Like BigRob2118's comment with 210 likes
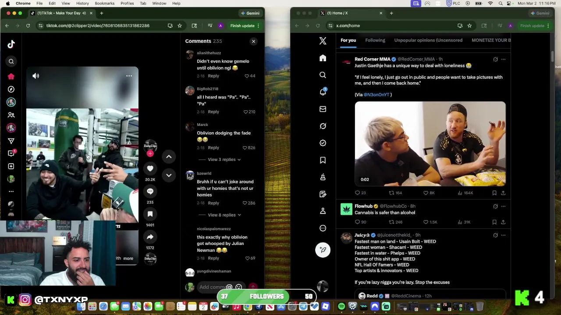 [249, 112]
